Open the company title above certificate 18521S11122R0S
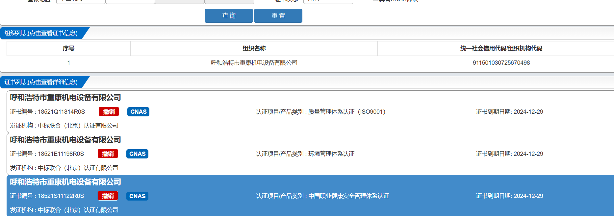Screen dimensions: 614x216 click(65, 182)
